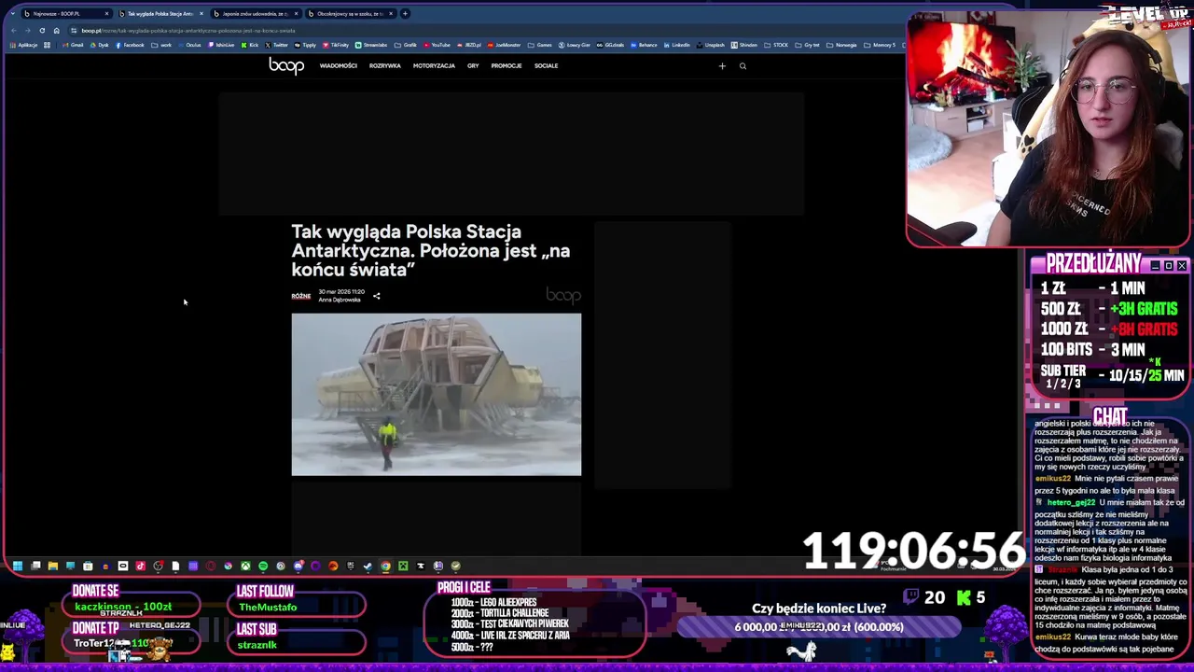Viewport: 1194px width, 672px height.
Task: Open the search magnifier on boop header
Action: [x=743, y=66]
